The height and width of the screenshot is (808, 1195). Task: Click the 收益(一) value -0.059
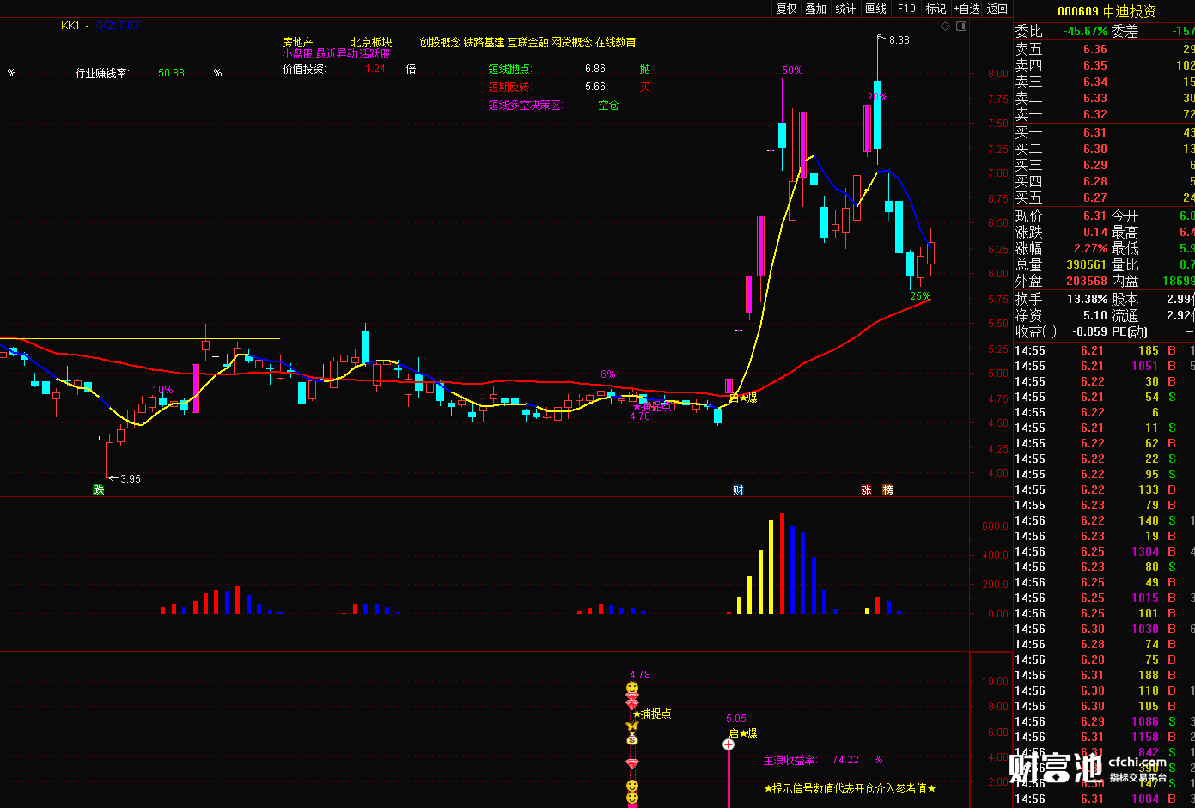pos(1090,331)
